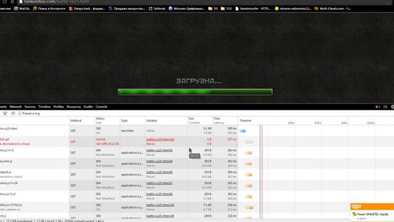394x222 pixels.
Task: Reload the page with the refresh icon
Action: tap(4, 1)
